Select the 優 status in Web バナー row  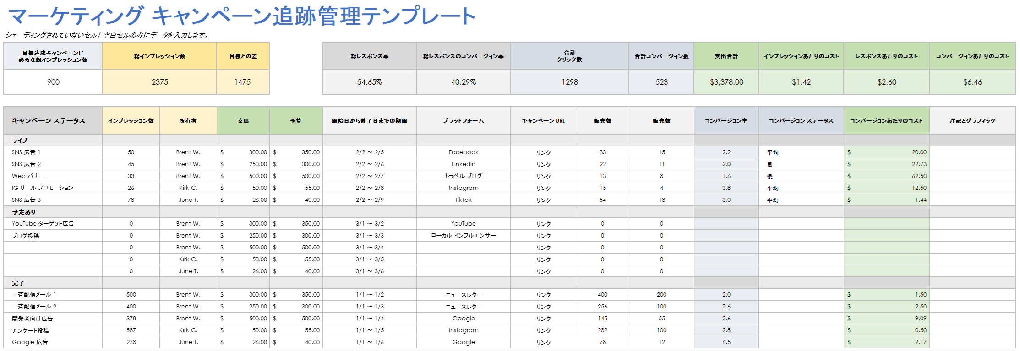801,176
